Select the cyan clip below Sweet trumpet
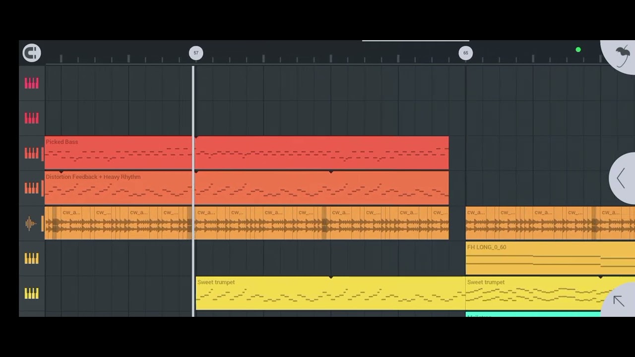Image resolution: width=635 pixels, height=357 pixels. click(533, 314)
